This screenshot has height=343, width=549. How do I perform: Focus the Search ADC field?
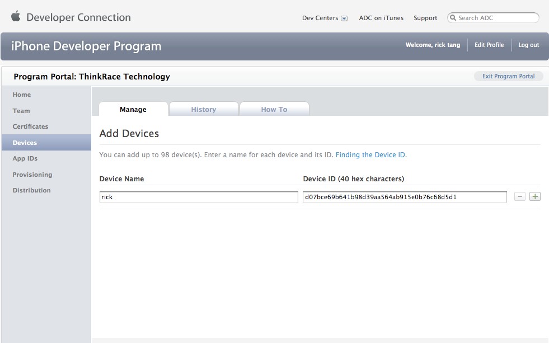point(493,17)
